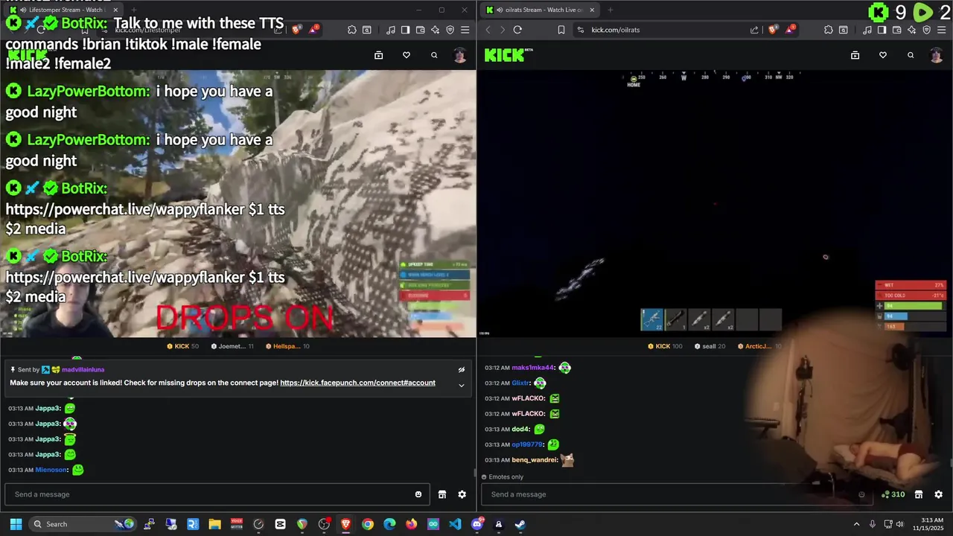Viewport: 953px width, 536px height.
Task: Open profile avatar on oilrats Kick page
Action: (937, 55)
